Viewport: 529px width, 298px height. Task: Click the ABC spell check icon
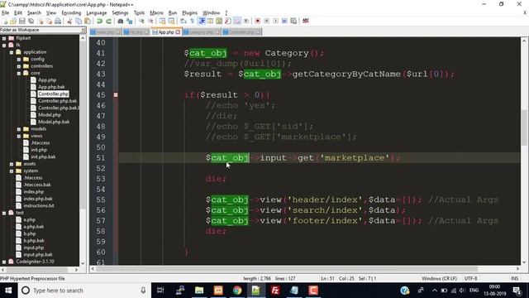coord(306,21)
